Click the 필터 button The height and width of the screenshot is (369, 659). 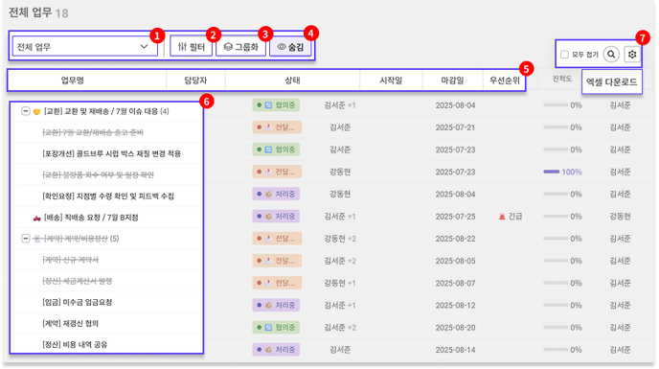point(192,46)
